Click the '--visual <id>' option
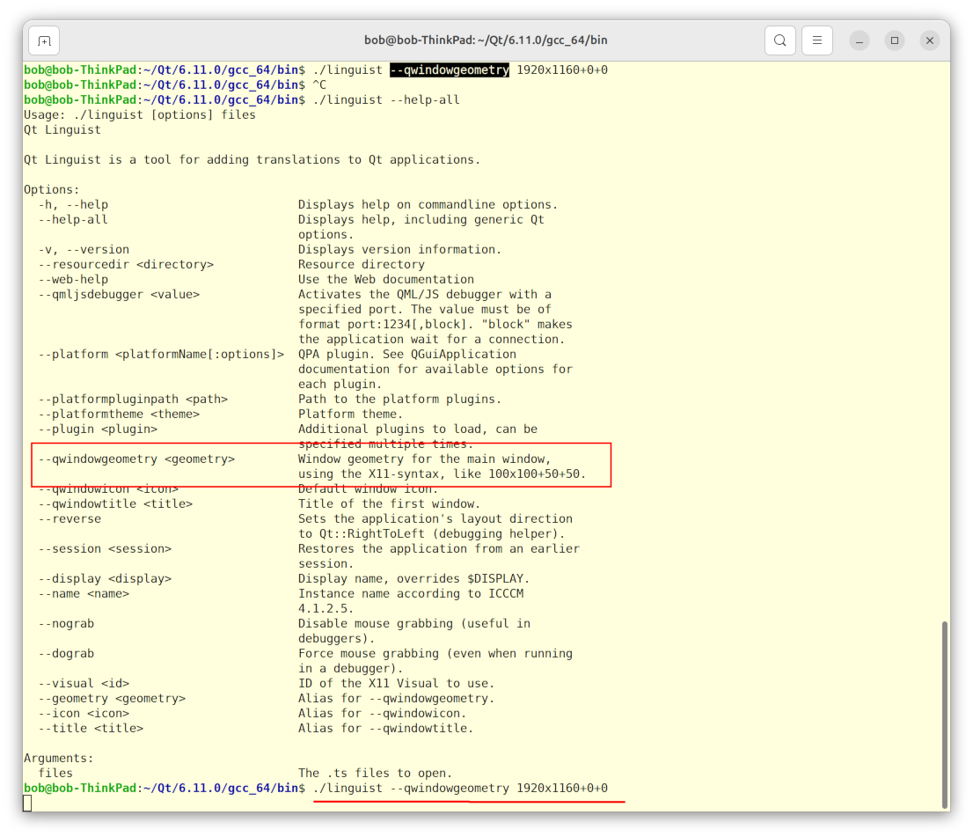Image resolution: width=973 pixels, height=837 pixels. [84, 684]
